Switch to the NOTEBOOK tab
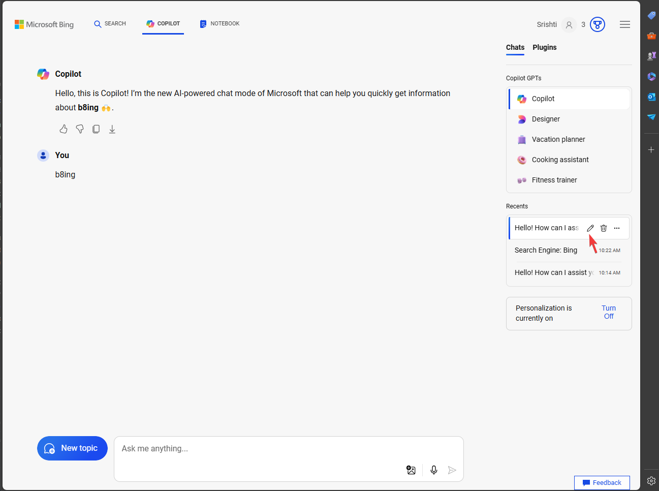Image resolution: width=659 pixels, height=491 pixels. click(219, 24)
